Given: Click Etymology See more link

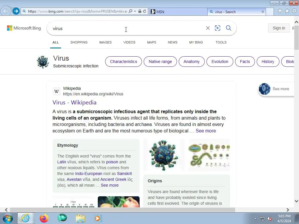Looking at the screenshot, I should point(110,185).
